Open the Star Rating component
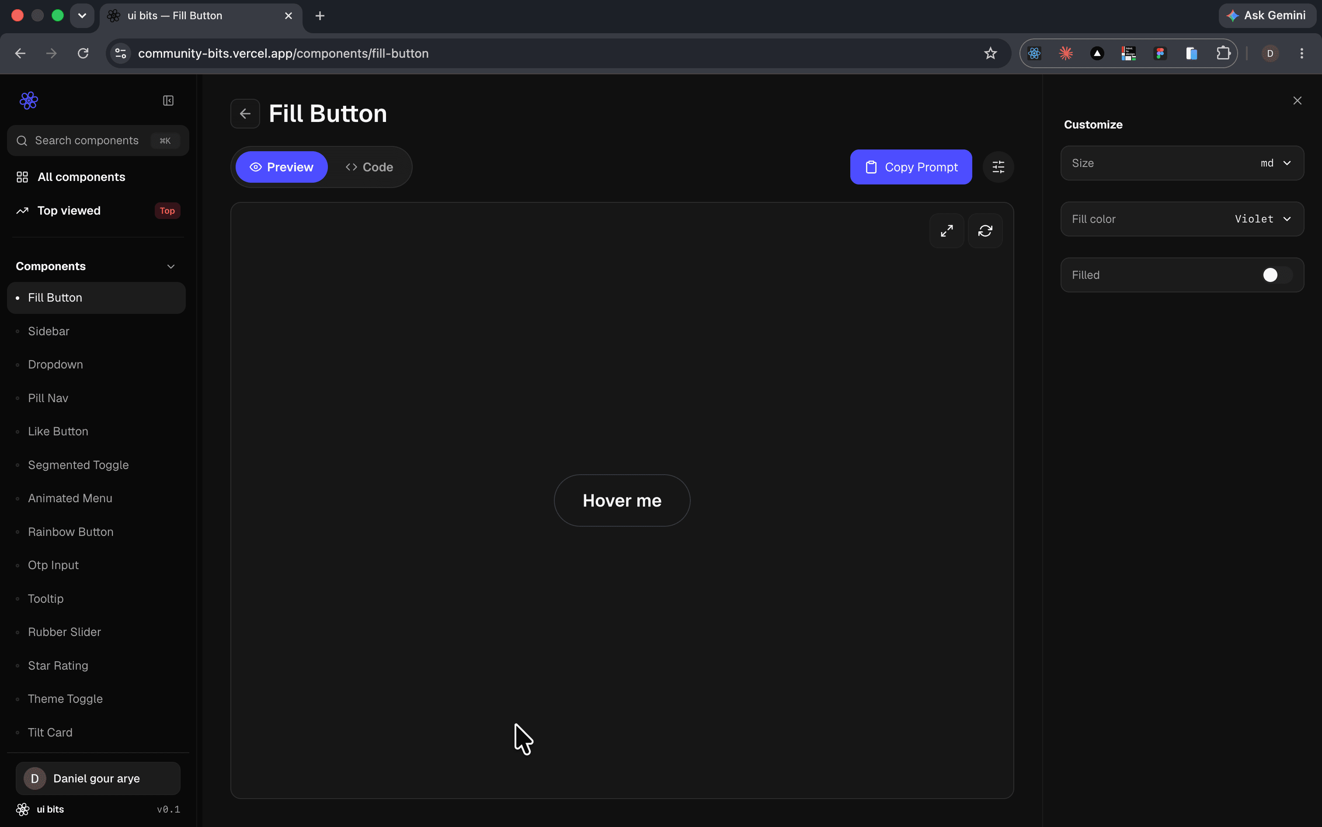The image size is (1322, 827). 96,666
